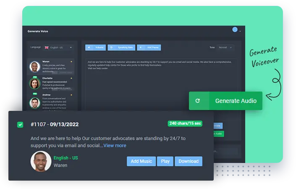Expand the Tone Normal dropdown

pyautogui.click(x=225, y=47)
